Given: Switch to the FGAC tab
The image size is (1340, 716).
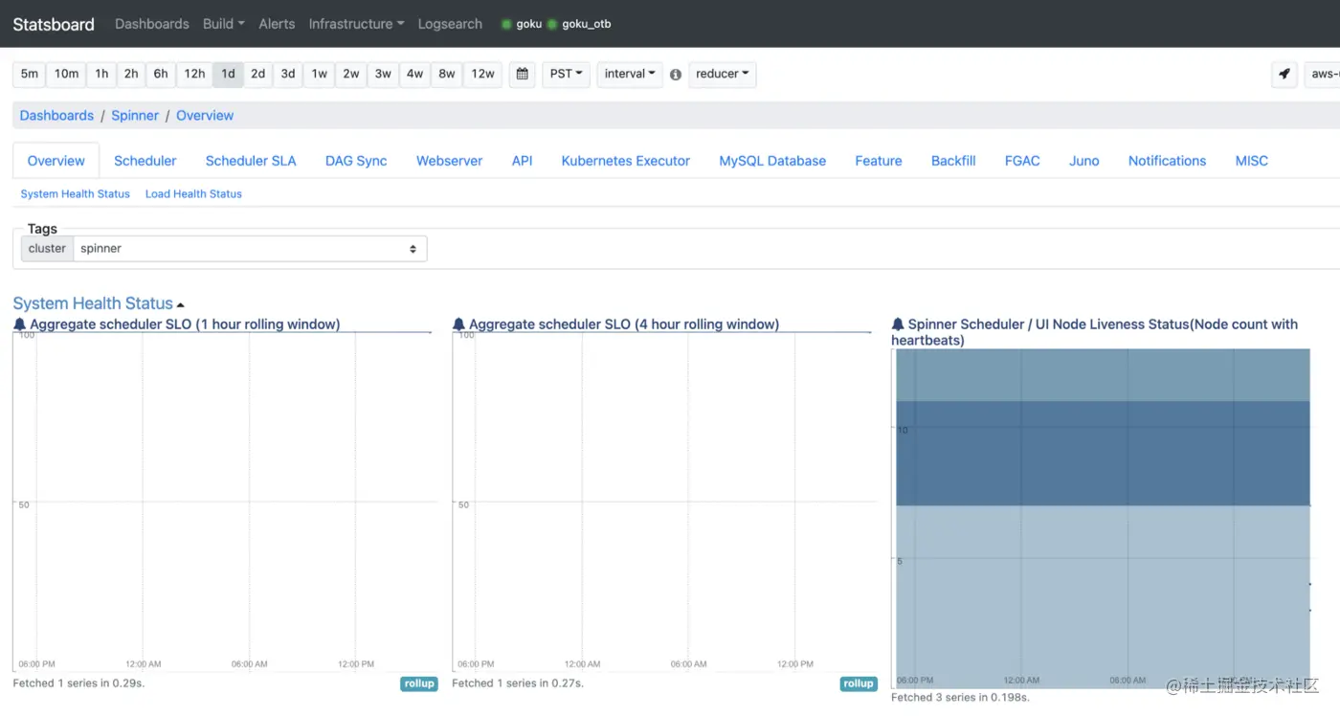Looking at the screenshot, I should point(1022,161).
